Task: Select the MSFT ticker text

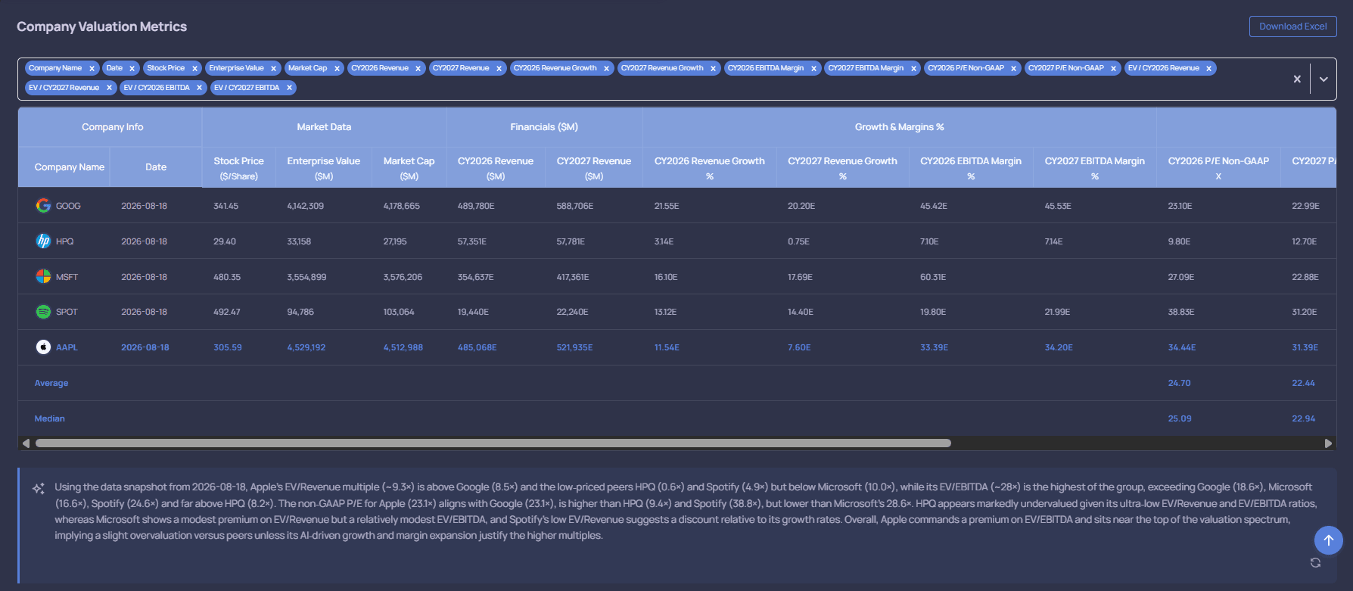Action: click(67, 277)
